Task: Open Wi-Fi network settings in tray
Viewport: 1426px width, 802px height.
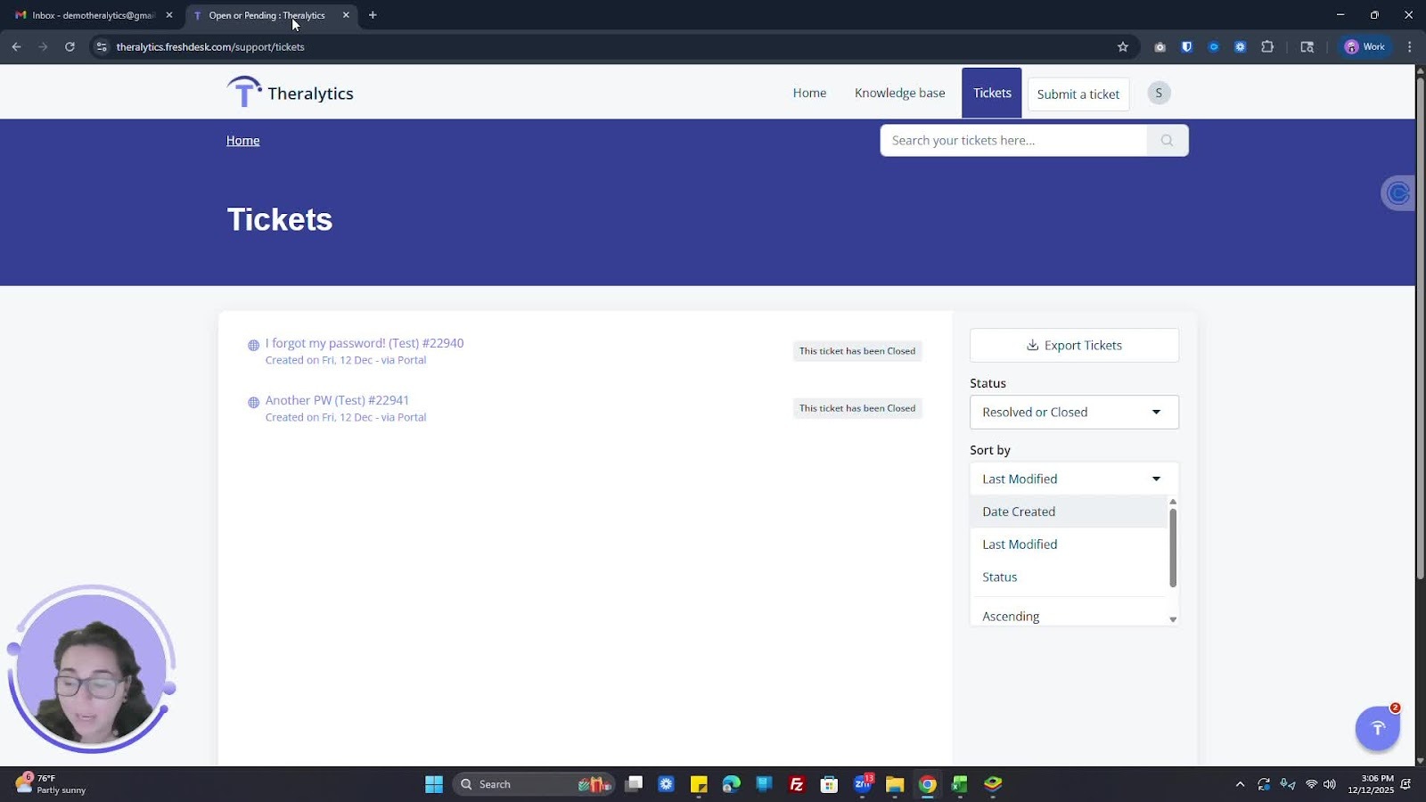Action: click(1311, 784)
